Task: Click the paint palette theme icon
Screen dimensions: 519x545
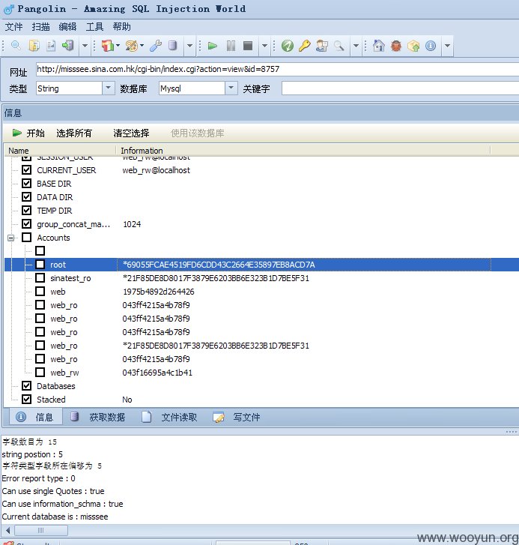Action: [x=132, y=46]
